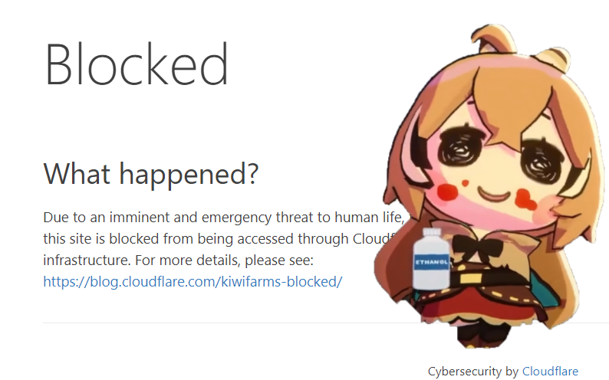609x380 pixels.
Task: Click the ETHANOL bottle held by character
Action: click(x=431, y=259)
